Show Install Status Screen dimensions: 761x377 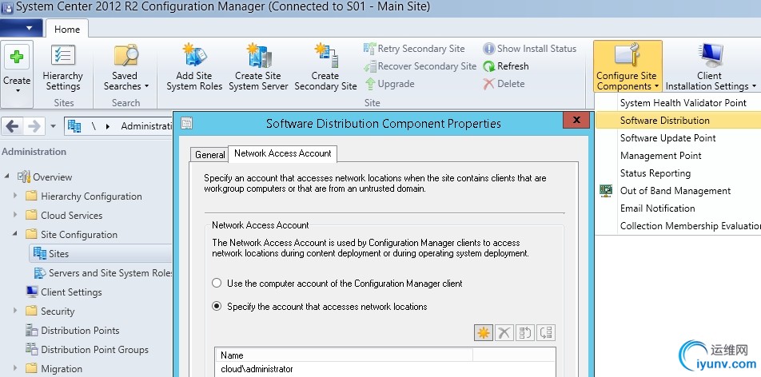click(x=529, y=49)
